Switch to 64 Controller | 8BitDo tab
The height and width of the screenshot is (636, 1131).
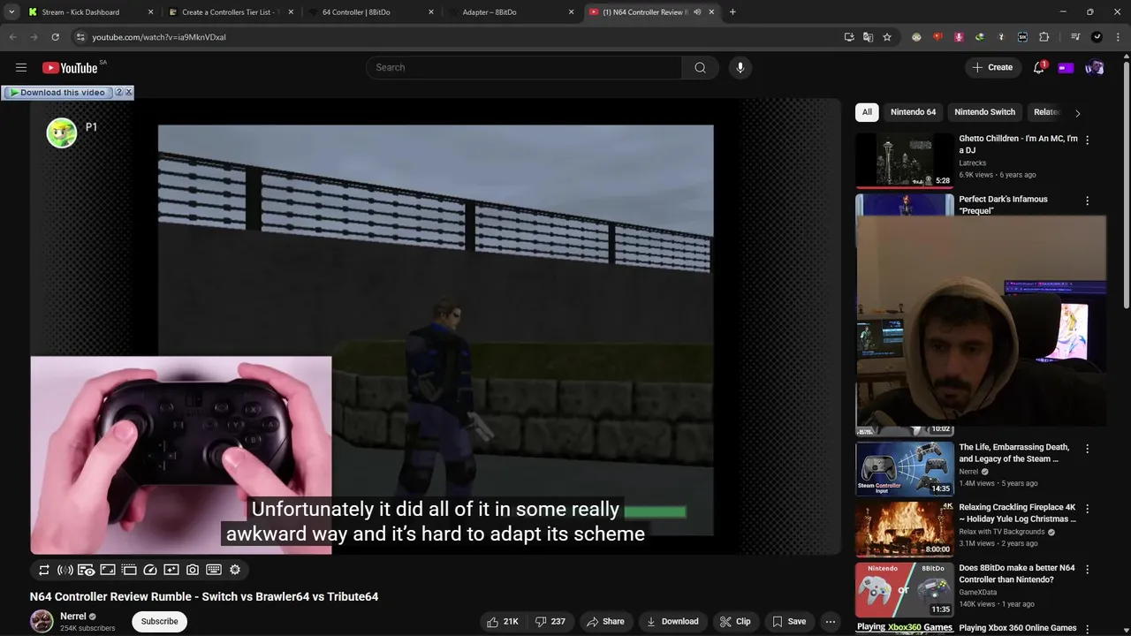371,12
